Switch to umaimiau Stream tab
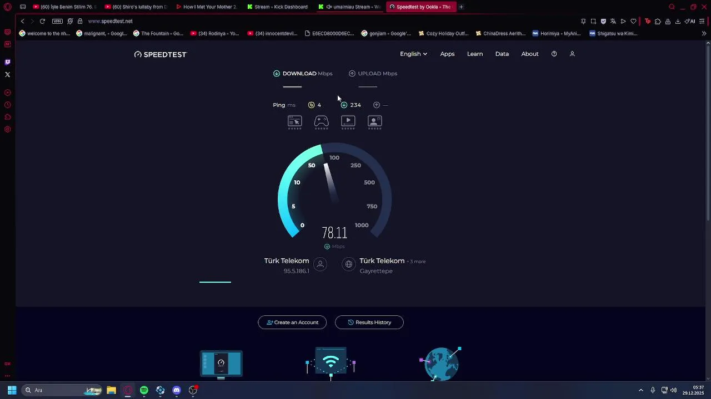The width and height of the screenshot is (711, 399). [349, 7]
